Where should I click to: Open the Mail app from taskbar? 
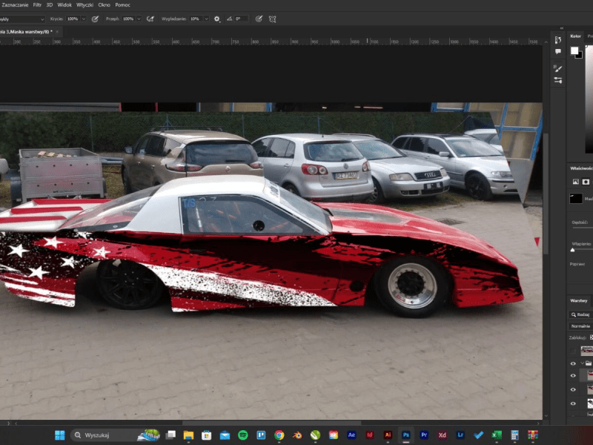225,435
